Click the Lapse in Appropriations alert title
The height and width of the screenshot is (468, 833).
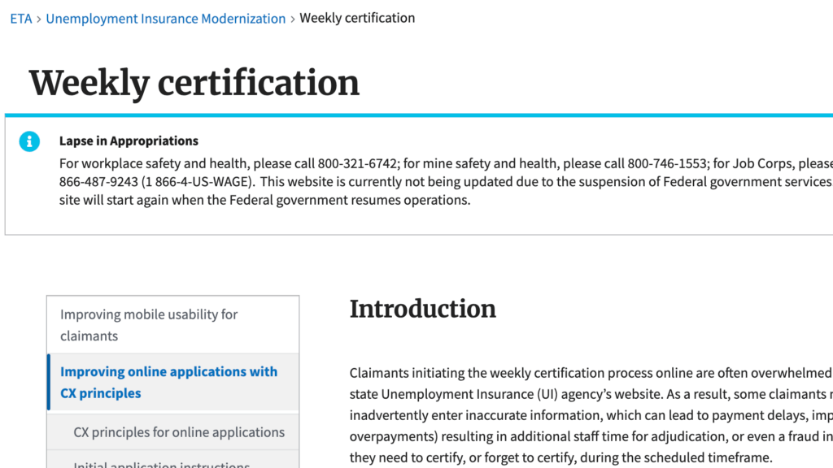tap(129, 141)
